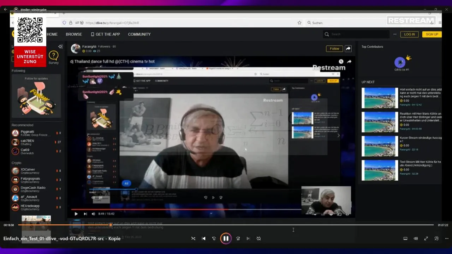Screen dimensions: 452x254
Task: Open Up Next thumbnail of 'Test Stream Mit Herr Köhle'
Action: (380, 170)
